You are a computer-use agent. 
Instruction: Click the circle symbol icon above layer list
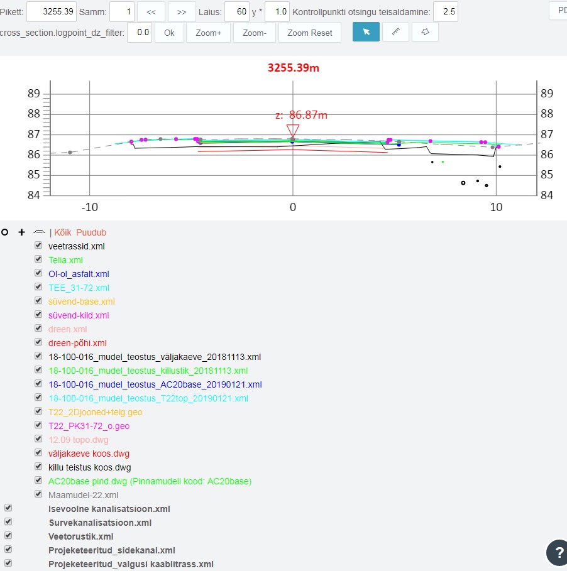pyautogui.click(x=5, y=232)
